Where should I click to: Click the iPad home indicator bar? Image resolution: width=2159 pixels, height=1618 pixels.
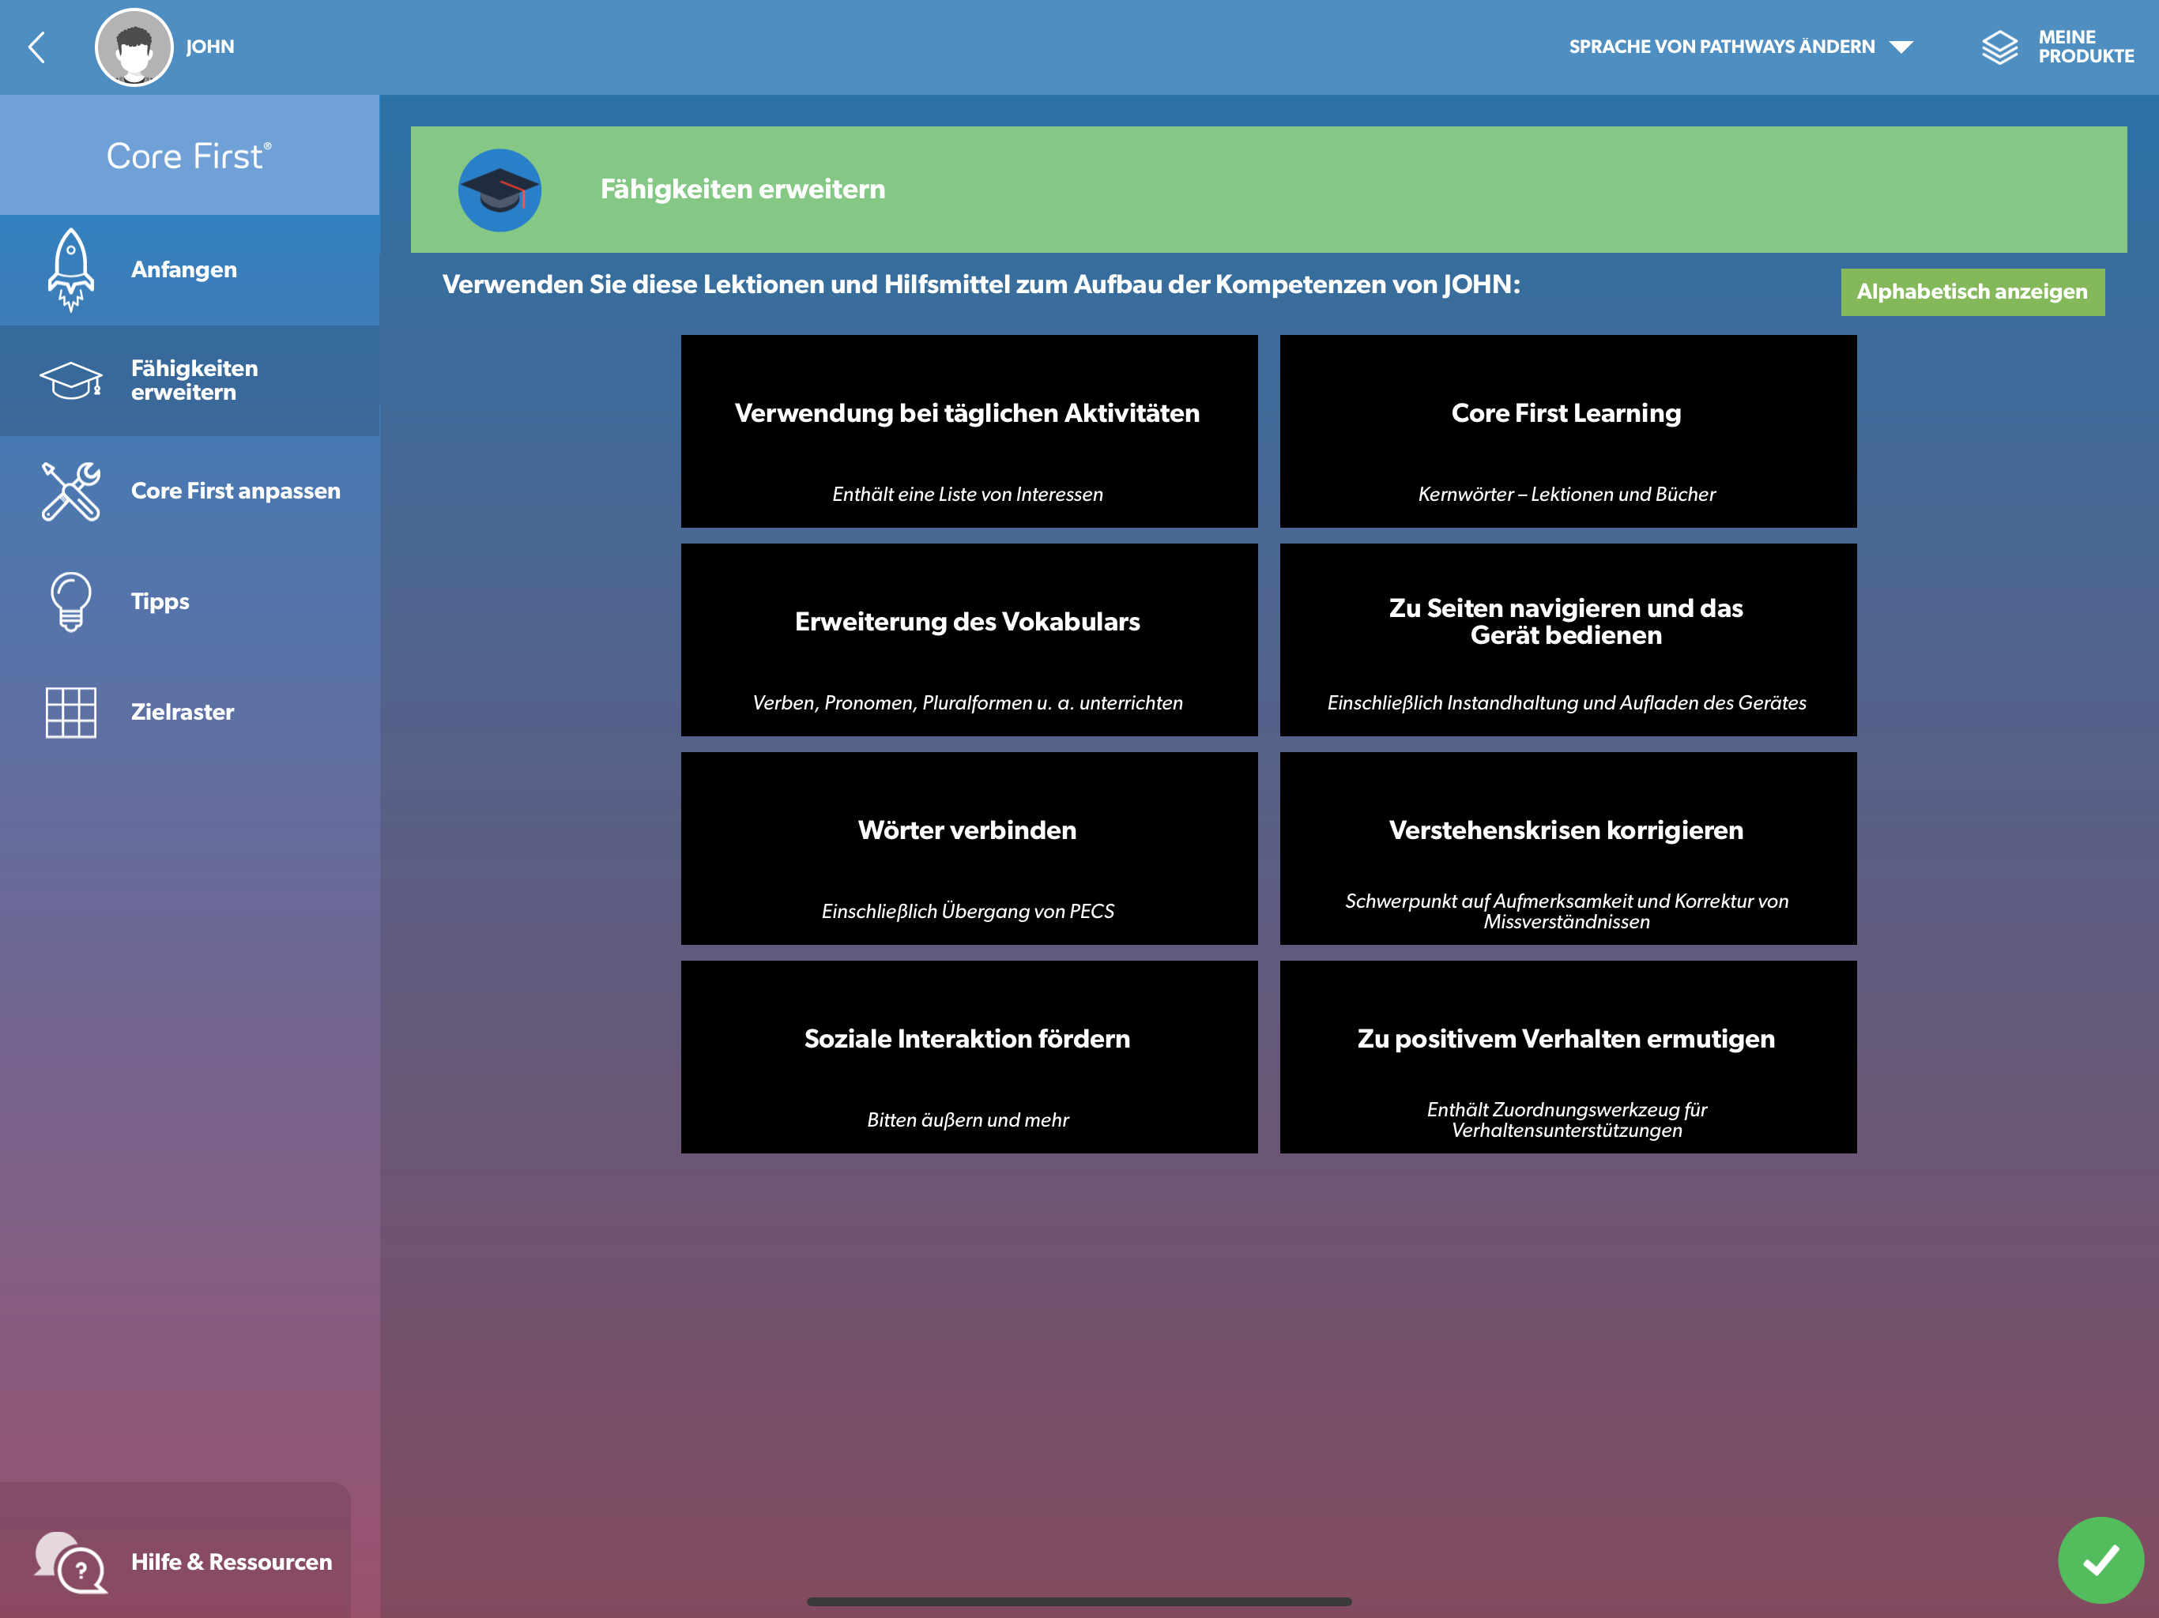point(1079,1601)
